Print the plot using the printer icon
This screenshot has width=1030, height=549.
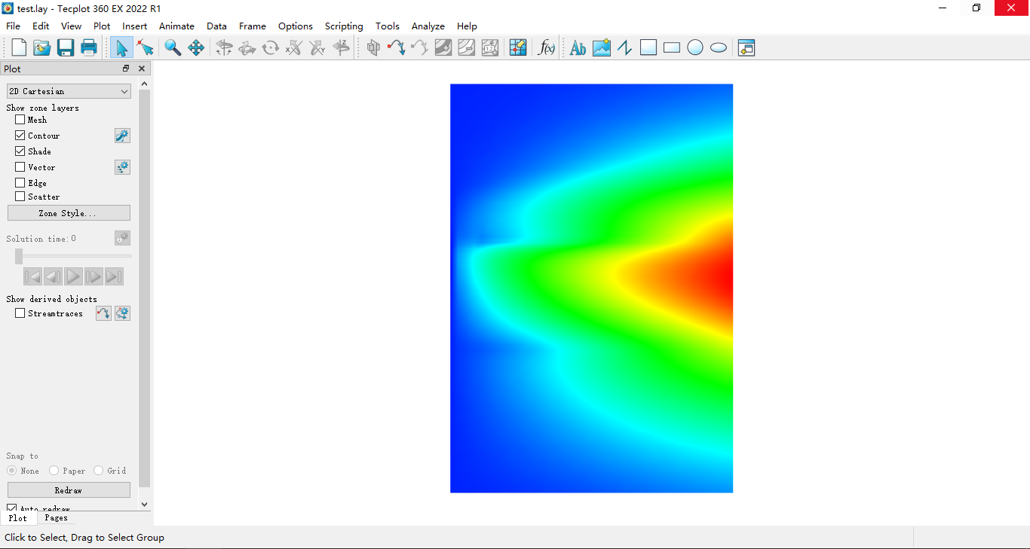click(89, 47)
